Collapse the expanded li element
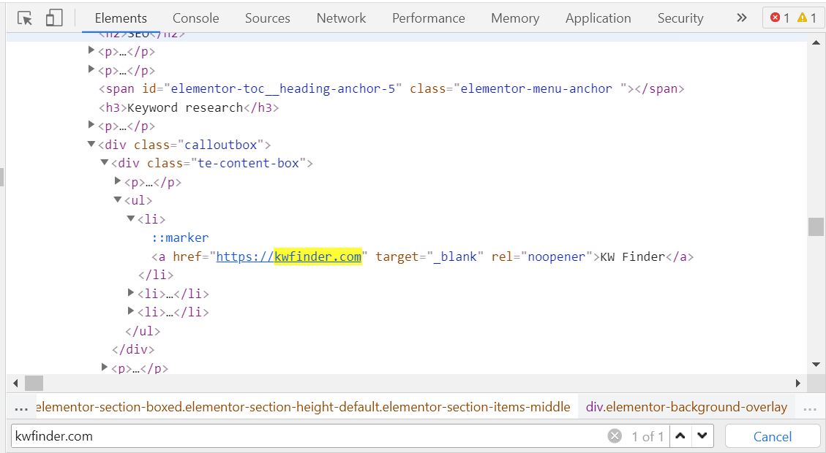Image resolution: width=826 pixels, height=453 pixels. click(131, 218)
